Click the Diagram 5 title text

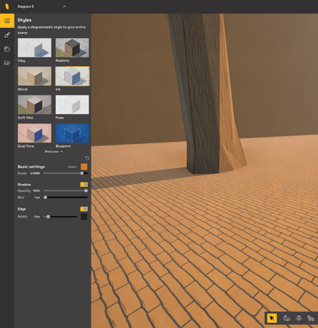pos(26,7)
